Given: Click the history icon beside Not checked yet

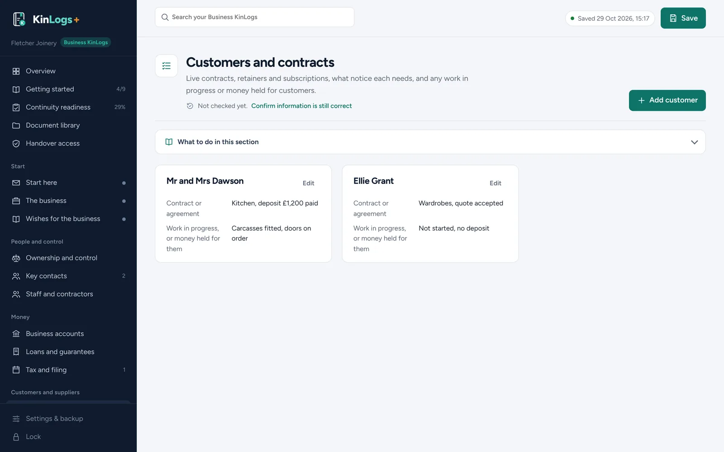Looking at the screenshot, I should (x=190, y=106).
